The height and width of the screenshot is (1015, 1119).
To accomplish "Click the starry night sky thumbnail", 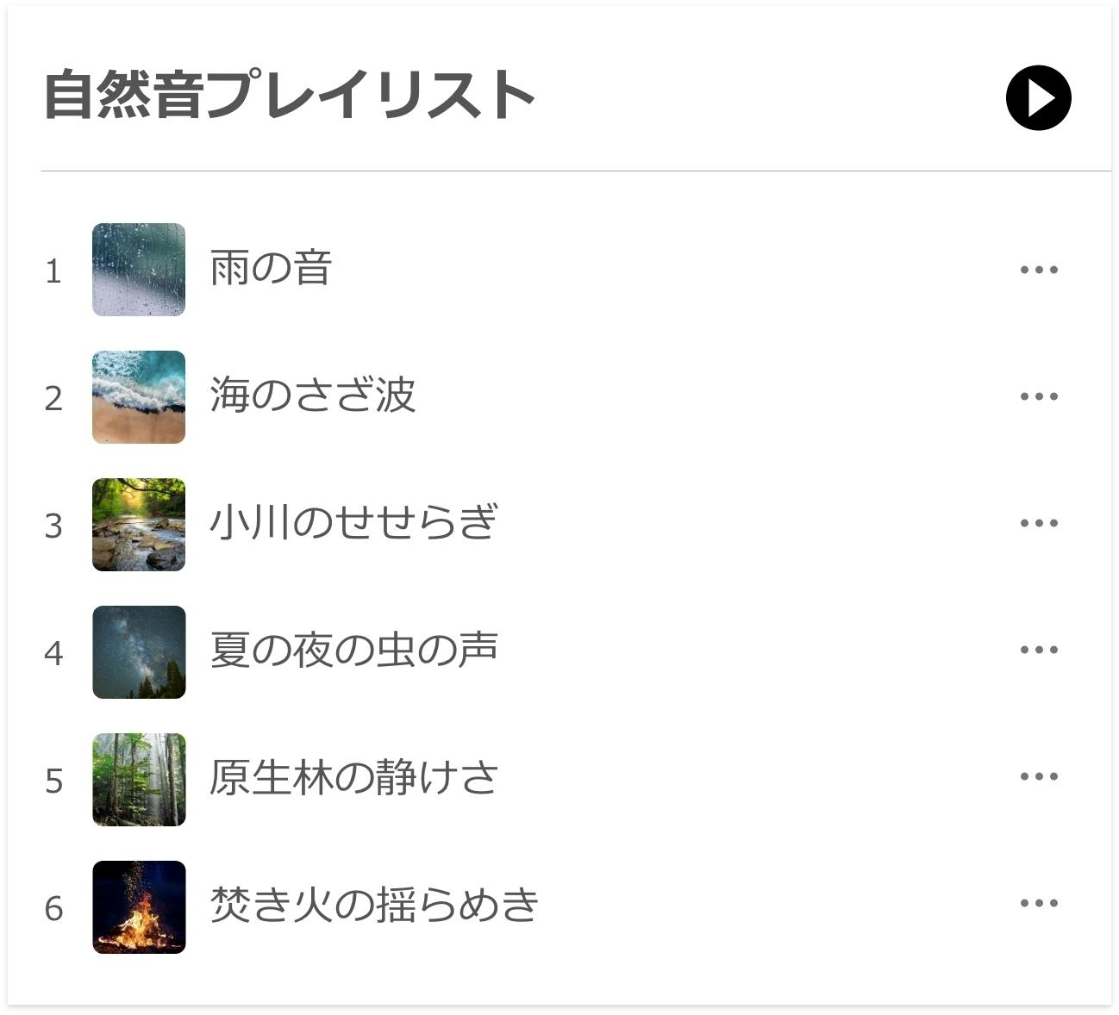I will click(139, 652).
